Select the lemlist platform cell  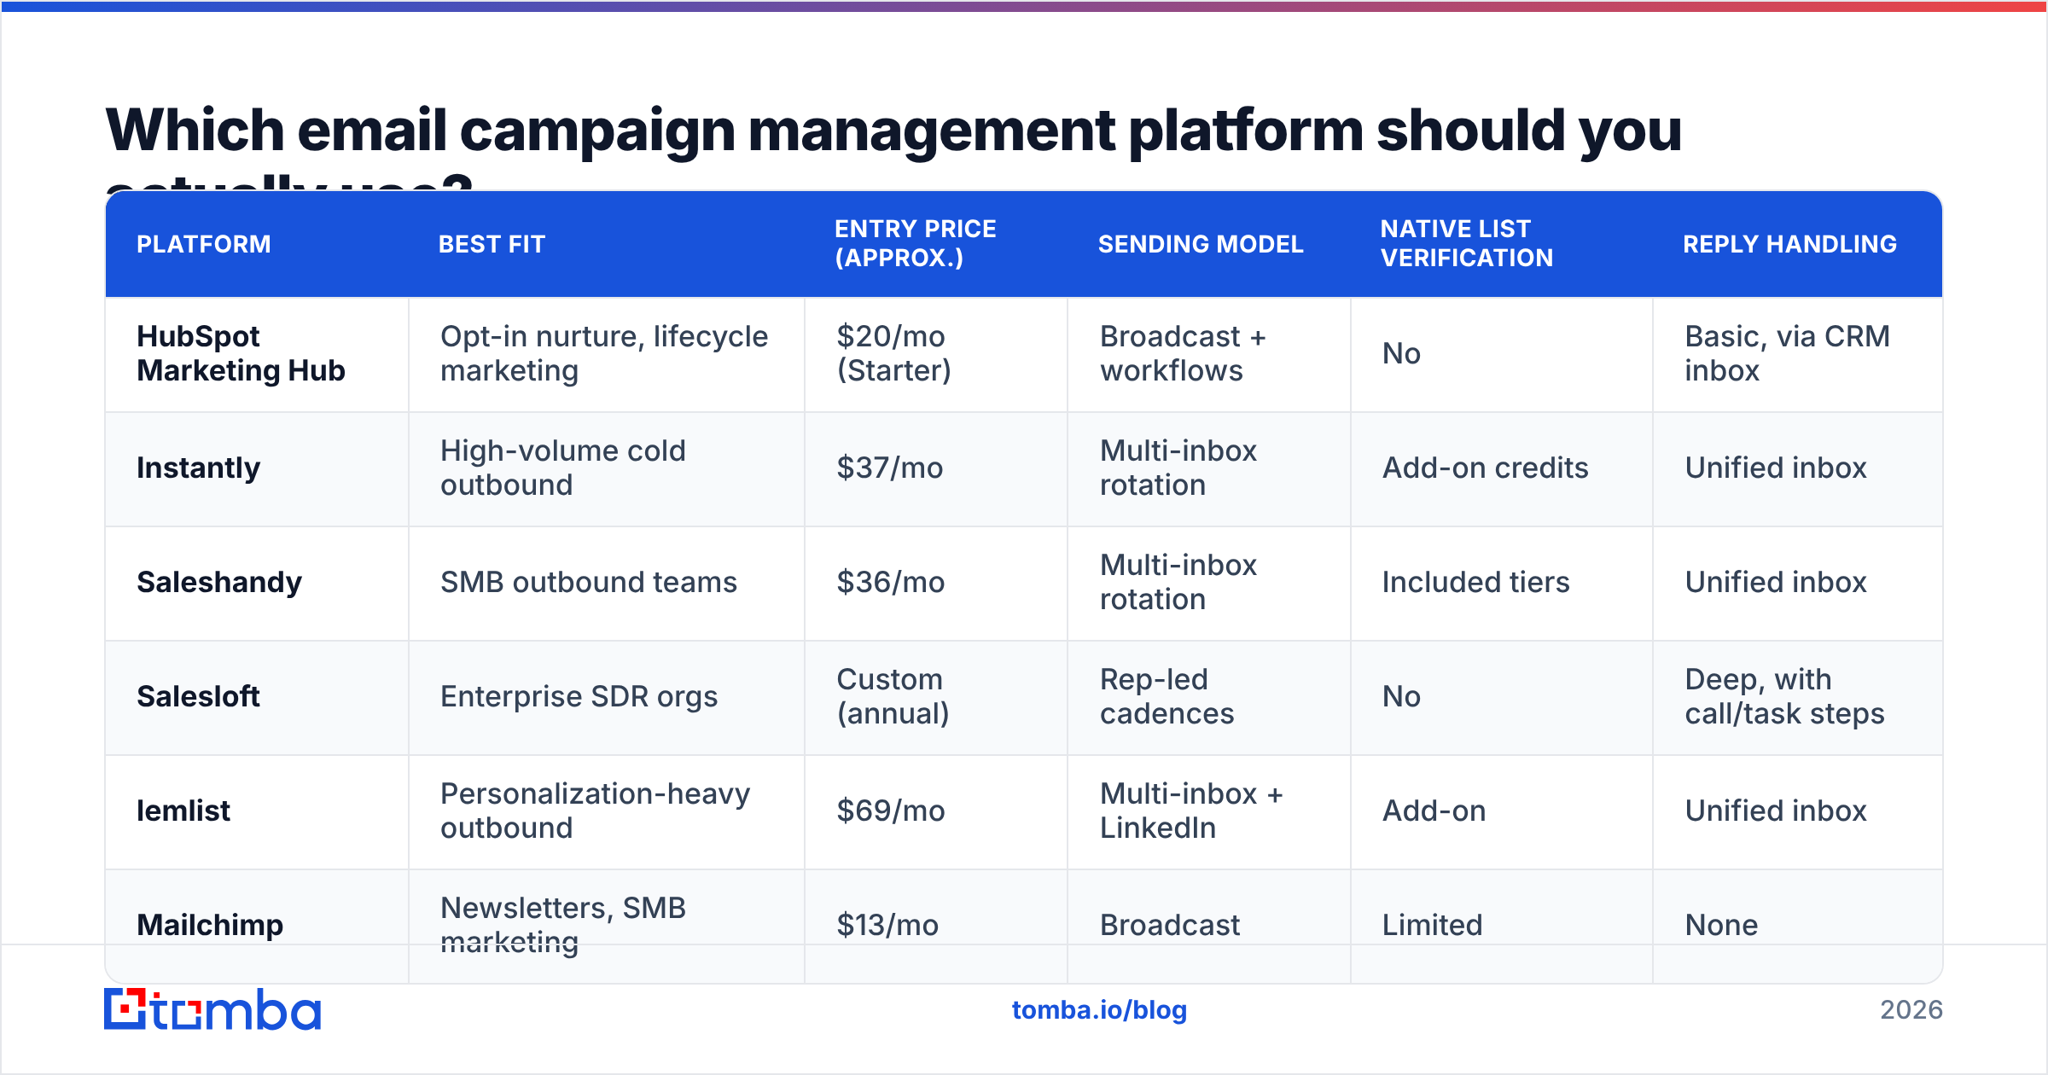(257, 811)
